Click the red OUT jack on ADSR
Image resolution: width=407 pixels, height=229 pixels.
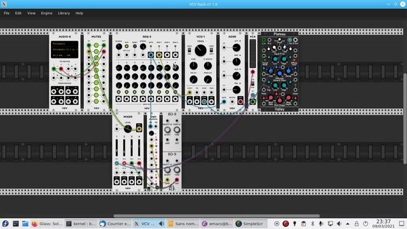coord(240,102)
